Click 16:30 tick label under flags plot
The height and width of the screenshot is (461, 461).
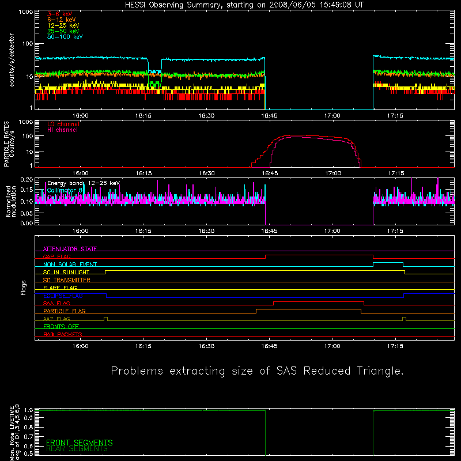pos(206,346)
